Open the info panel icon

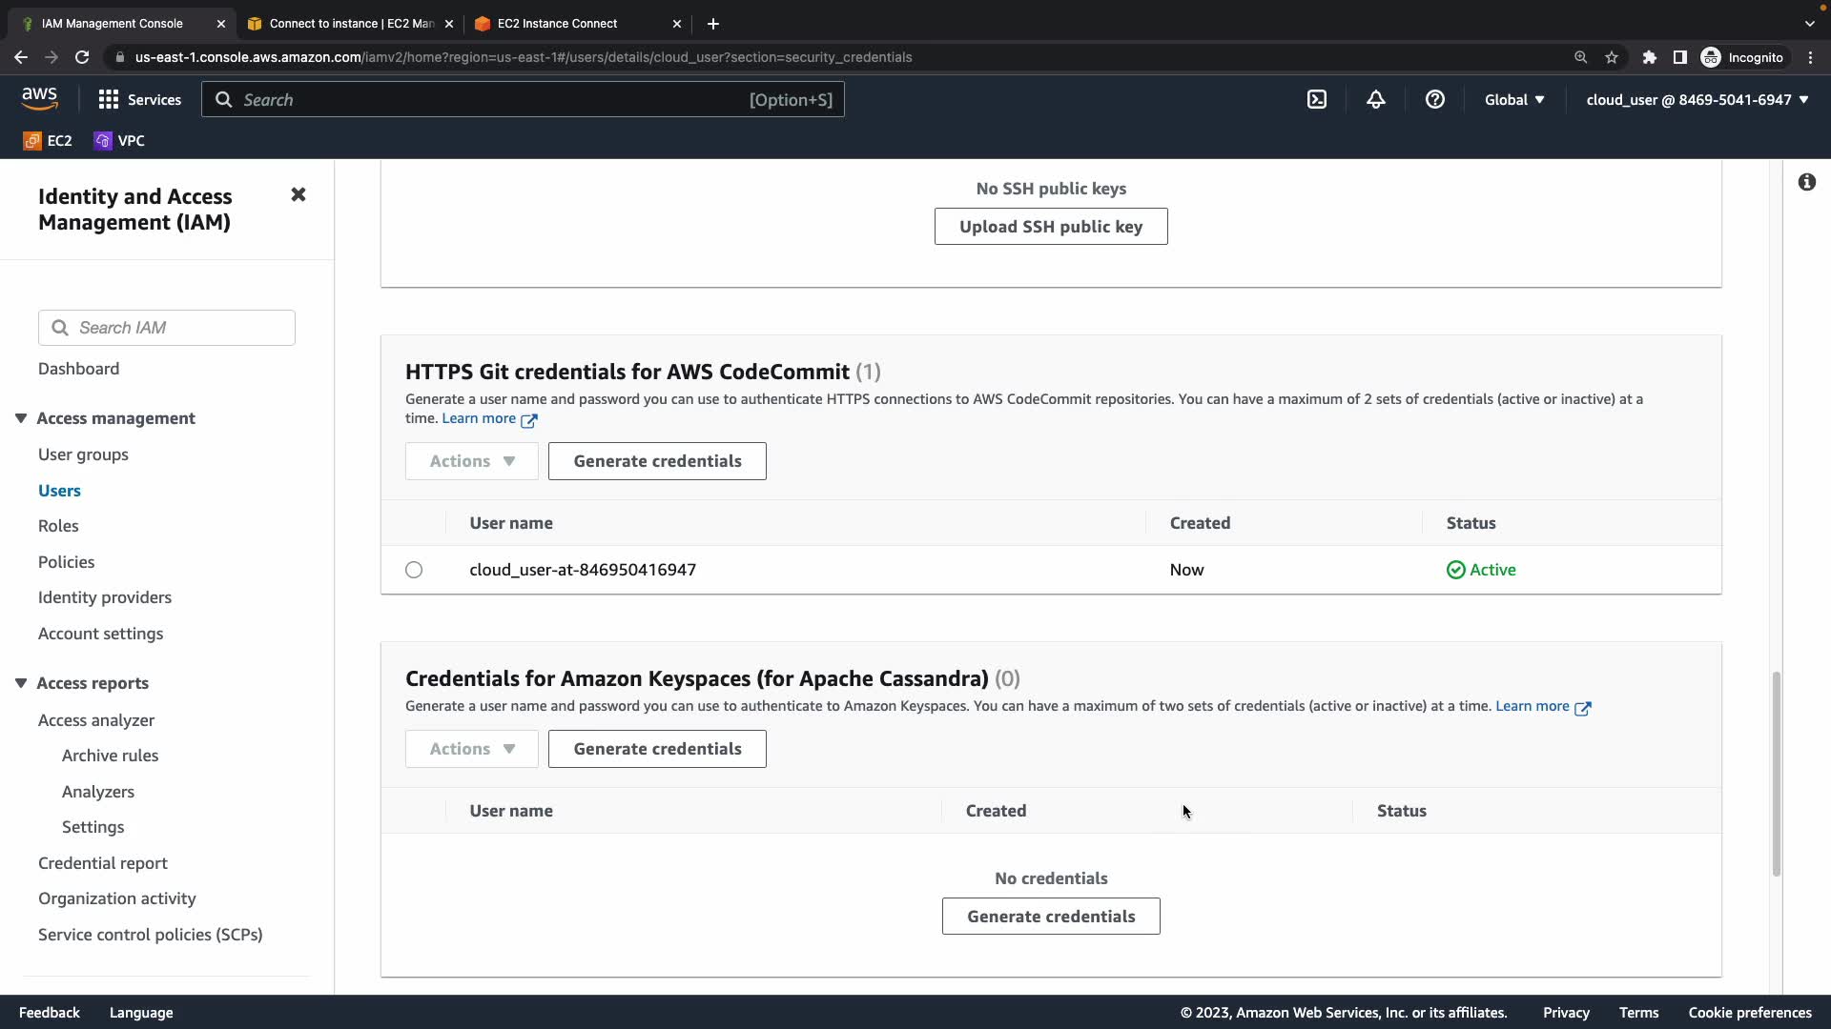1806,183
